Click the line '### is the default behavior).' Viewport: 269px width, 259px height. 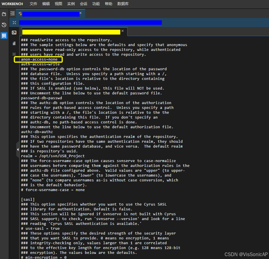pos(54,185)
